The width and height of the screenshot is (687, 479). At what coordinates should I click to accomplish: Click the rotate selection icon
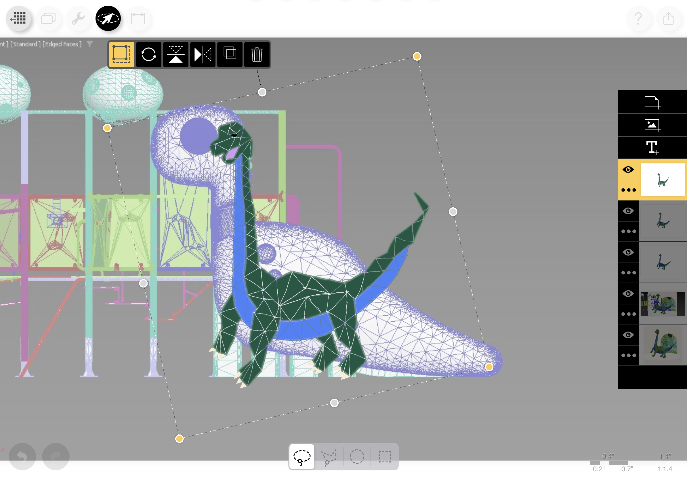point(148,54)
